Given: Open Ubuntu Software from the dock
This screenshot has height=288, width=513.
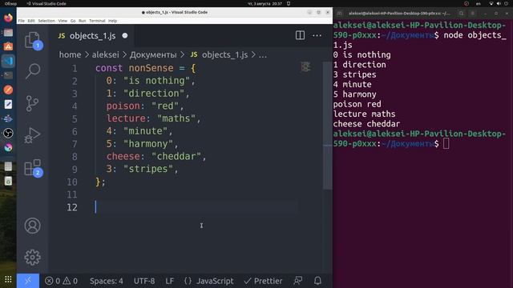Looking at the screenshot, I should coord(8,46).
